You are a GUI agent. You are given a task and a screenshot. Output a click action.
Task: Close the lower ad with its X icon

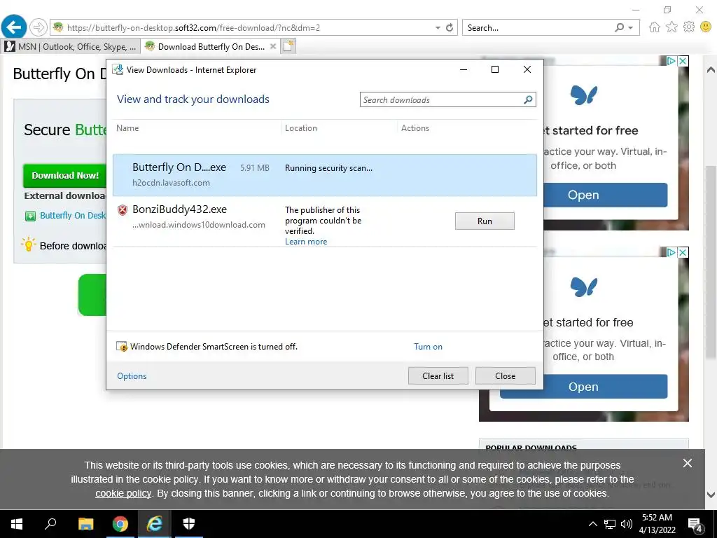(x=683, y=252)
